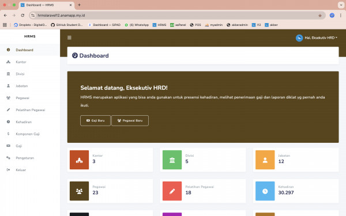This screenshot has width=346, height=216.
Task: Open a new browser tab
Action: click(x=79, y=5)
